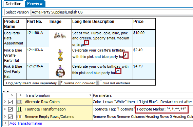
Task: Uncheck the Alternate Row Colors checkbox
Action: [10, 102]
